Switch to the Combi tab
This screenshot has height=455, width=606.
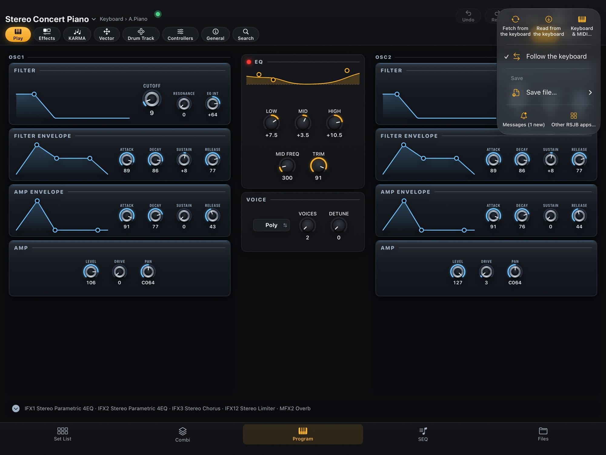click(x=182, y=434)
